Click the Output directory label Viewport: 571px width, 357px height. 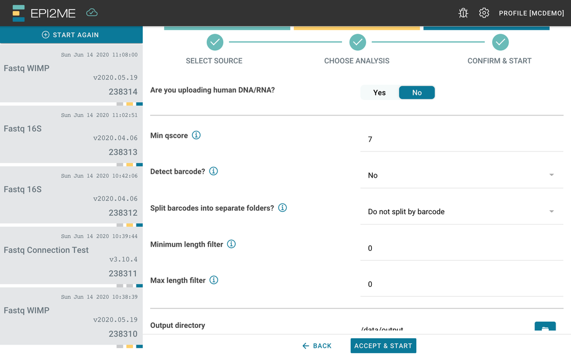[x=178, y=326]
